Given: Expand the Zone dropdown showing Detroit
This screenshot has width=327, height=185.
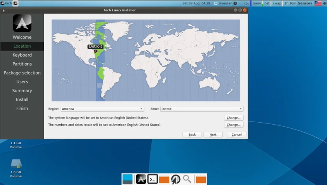Looking at the screenshot, I should point(202,109).
